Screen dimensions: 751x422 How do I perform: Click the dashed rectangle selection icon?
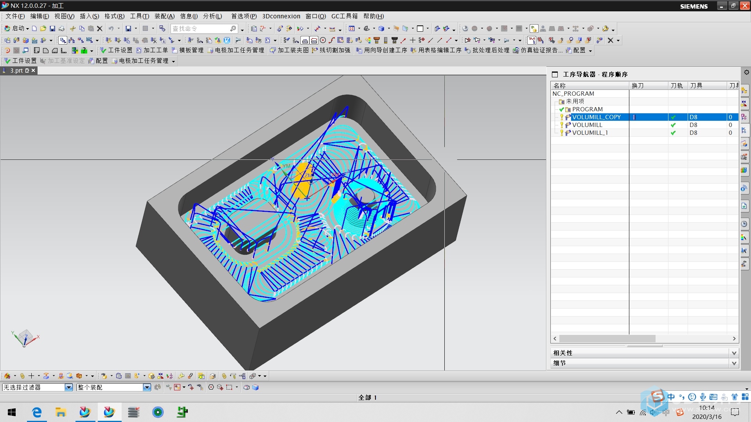coord(229,387)
